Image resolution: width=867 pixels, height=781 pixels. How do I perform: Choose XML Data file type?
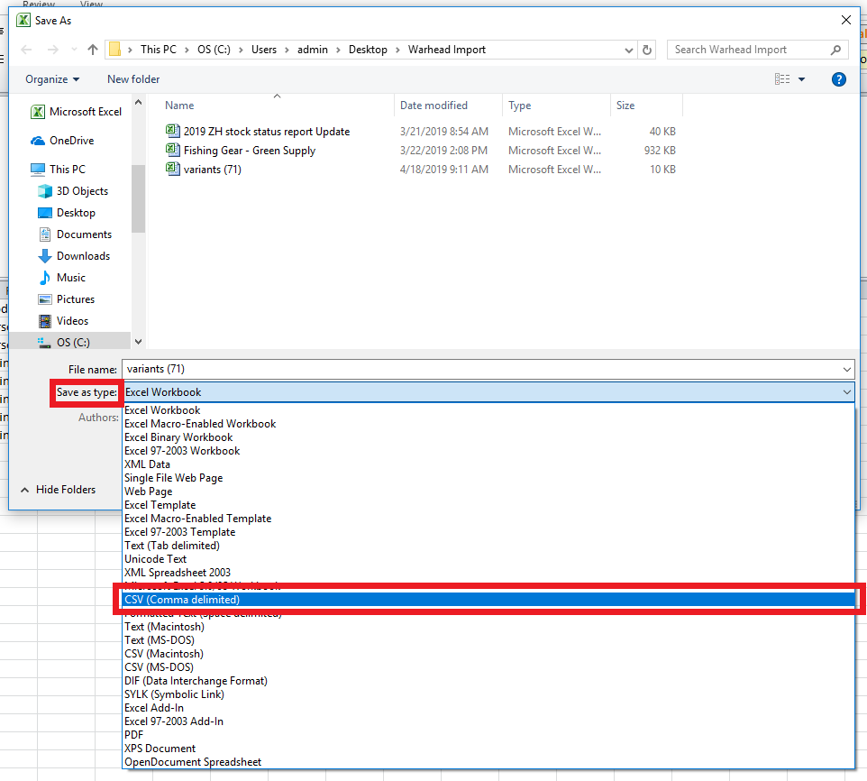point(488,464)
